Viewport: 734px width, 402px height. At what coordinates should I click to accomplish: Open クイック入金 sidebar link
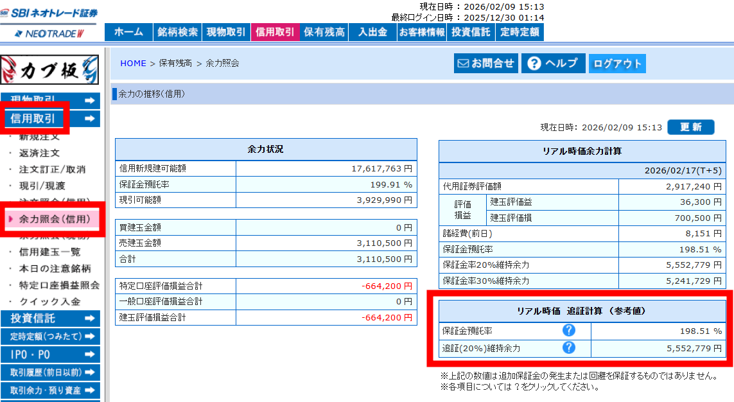click(49, 301)
